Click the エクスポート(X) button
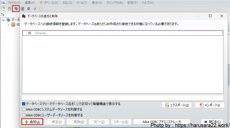 pyautogui.click(x=177, y=105)
